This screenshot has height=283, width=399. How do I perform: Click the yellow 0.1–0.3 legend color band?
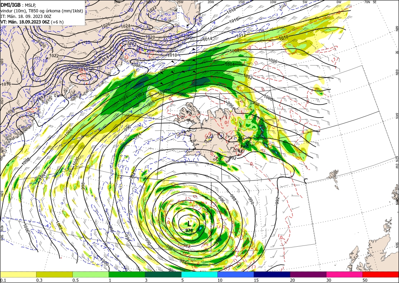18,274
